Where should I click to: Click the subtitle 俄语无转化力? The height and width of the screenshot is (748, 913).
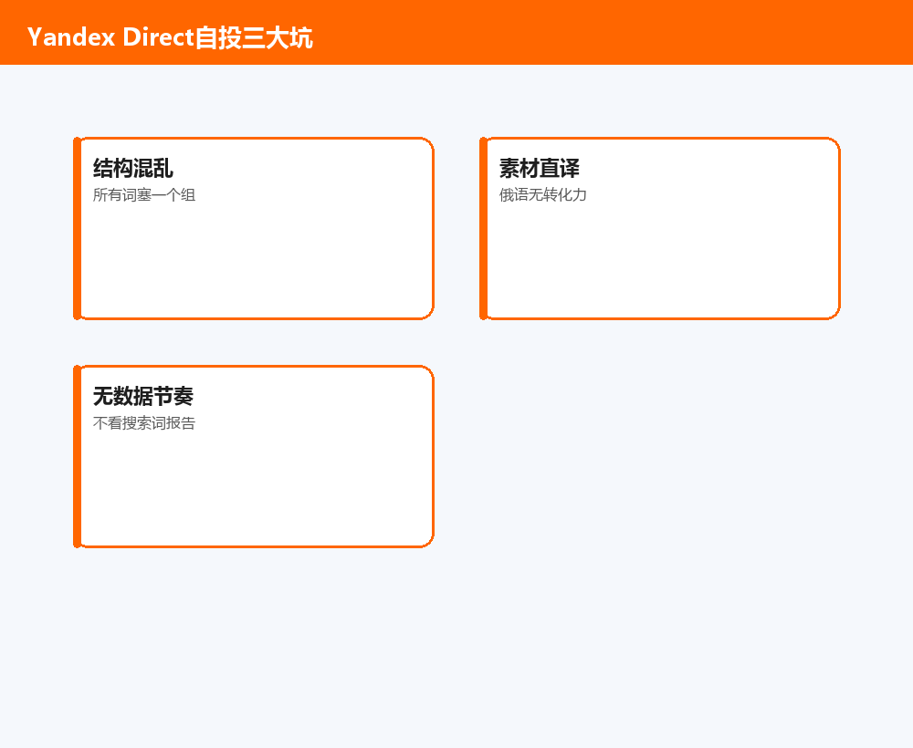click(542, 195)
